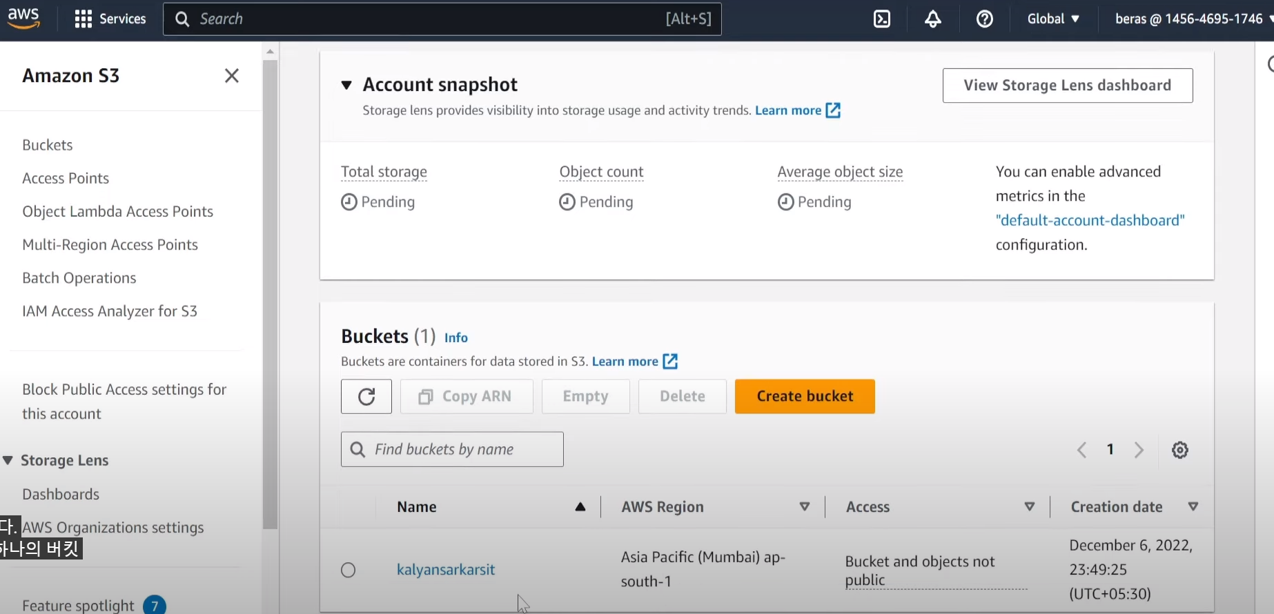Click View Storage Lens dashboard button

pos(1068,86)
